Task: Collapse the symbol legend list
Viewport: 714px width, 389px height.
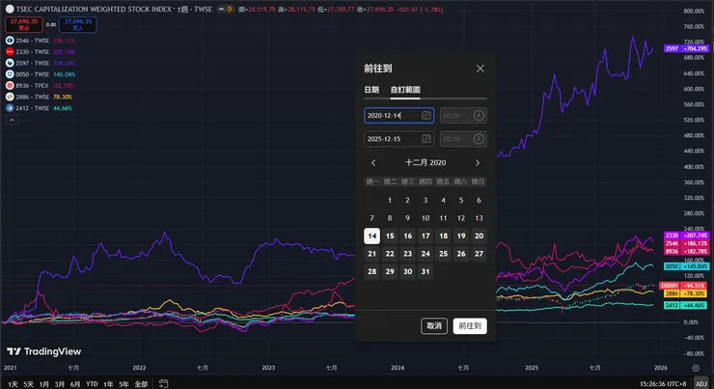Action: (x=12, y=120)
